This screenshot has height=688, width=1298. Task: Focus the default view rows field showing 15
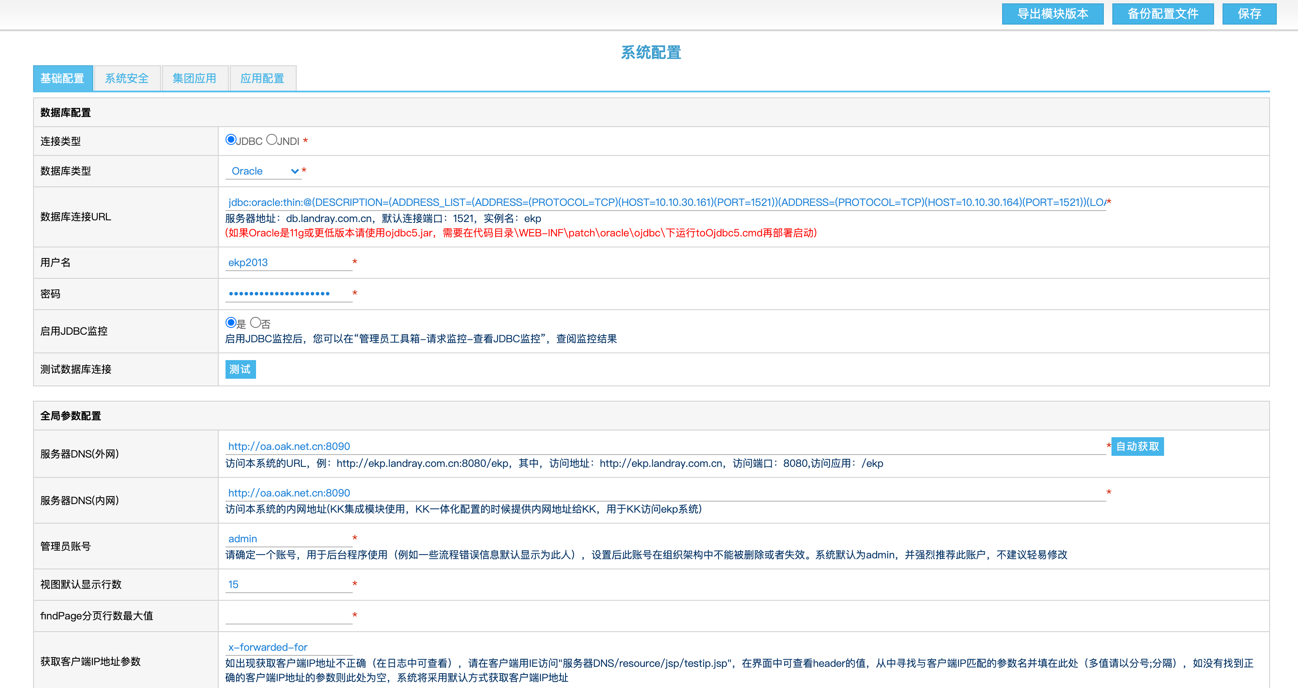coord(289,584)
